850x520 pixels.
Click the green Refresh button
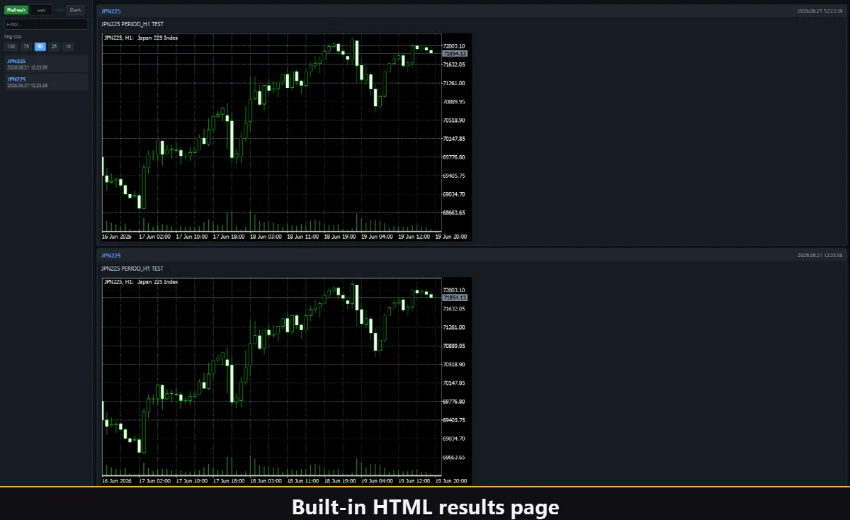(x=16, y=10)
